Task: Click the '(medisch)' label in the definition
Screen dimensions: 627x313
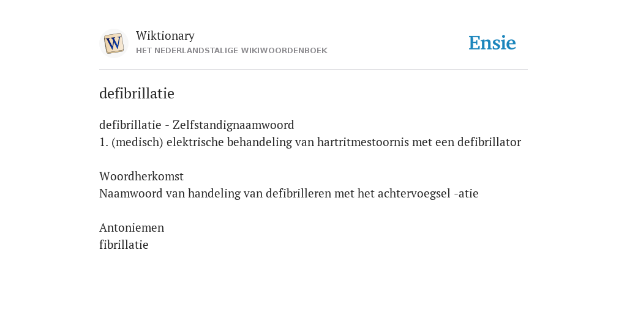Action: pyautogui.click(x=138, y=142)
